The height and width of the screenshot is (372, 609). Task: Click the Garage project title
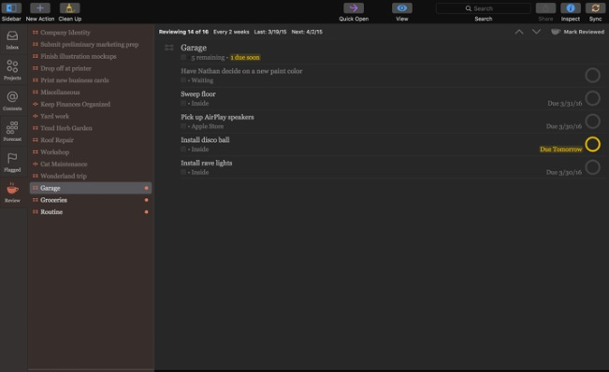(x=194, y=48)
